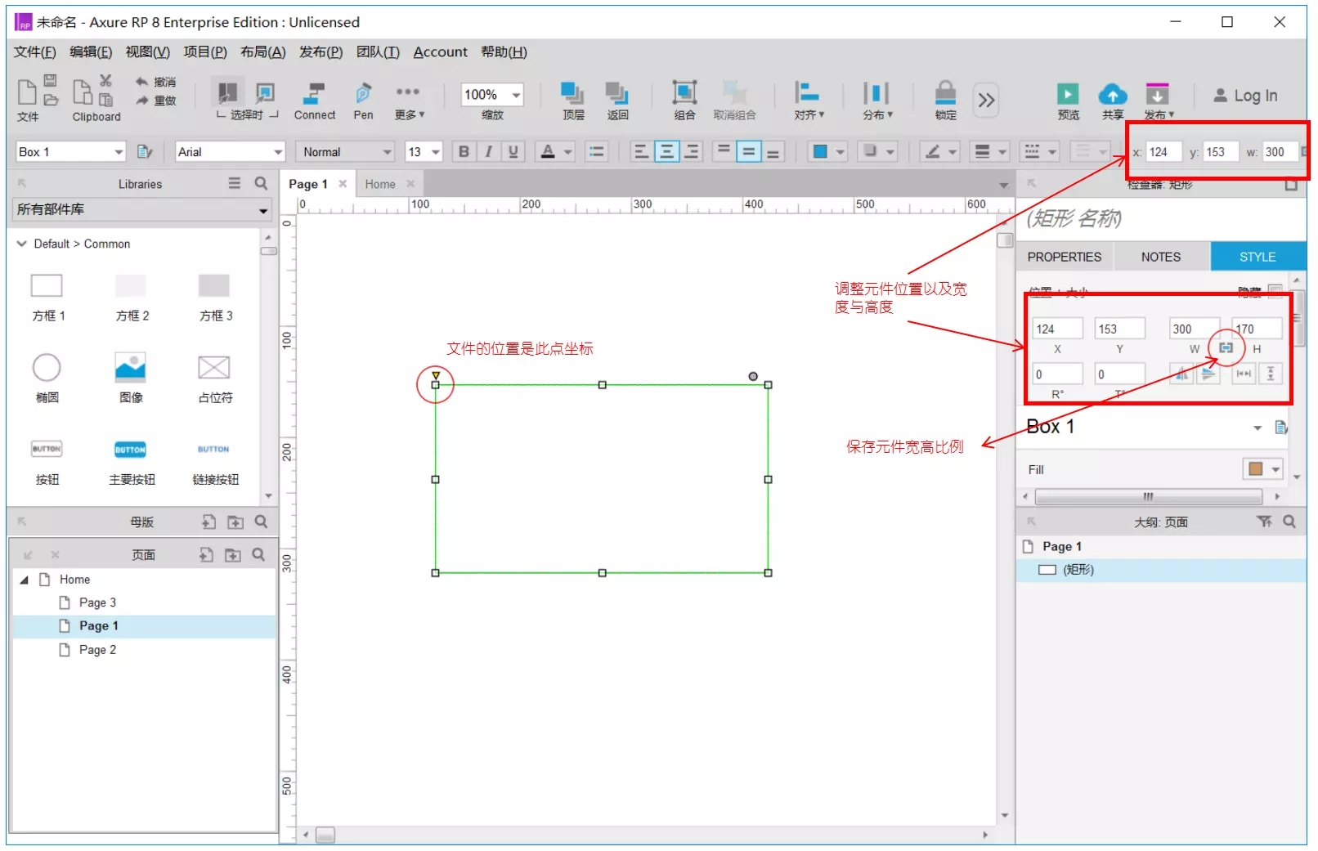
Task: Select the Pen tool
Action: pyautogui.click(x=363, y=94)
